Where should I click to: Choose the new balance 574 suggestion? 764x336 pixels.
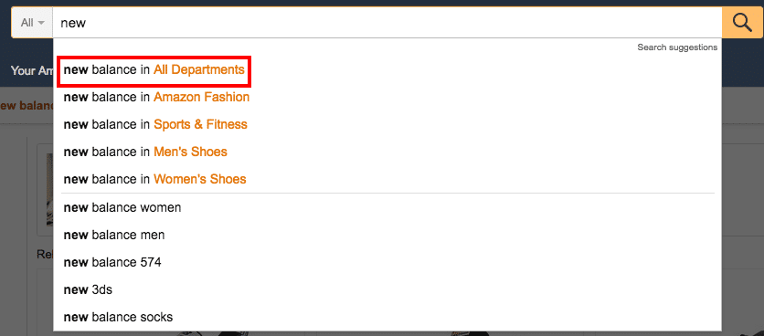387,262
